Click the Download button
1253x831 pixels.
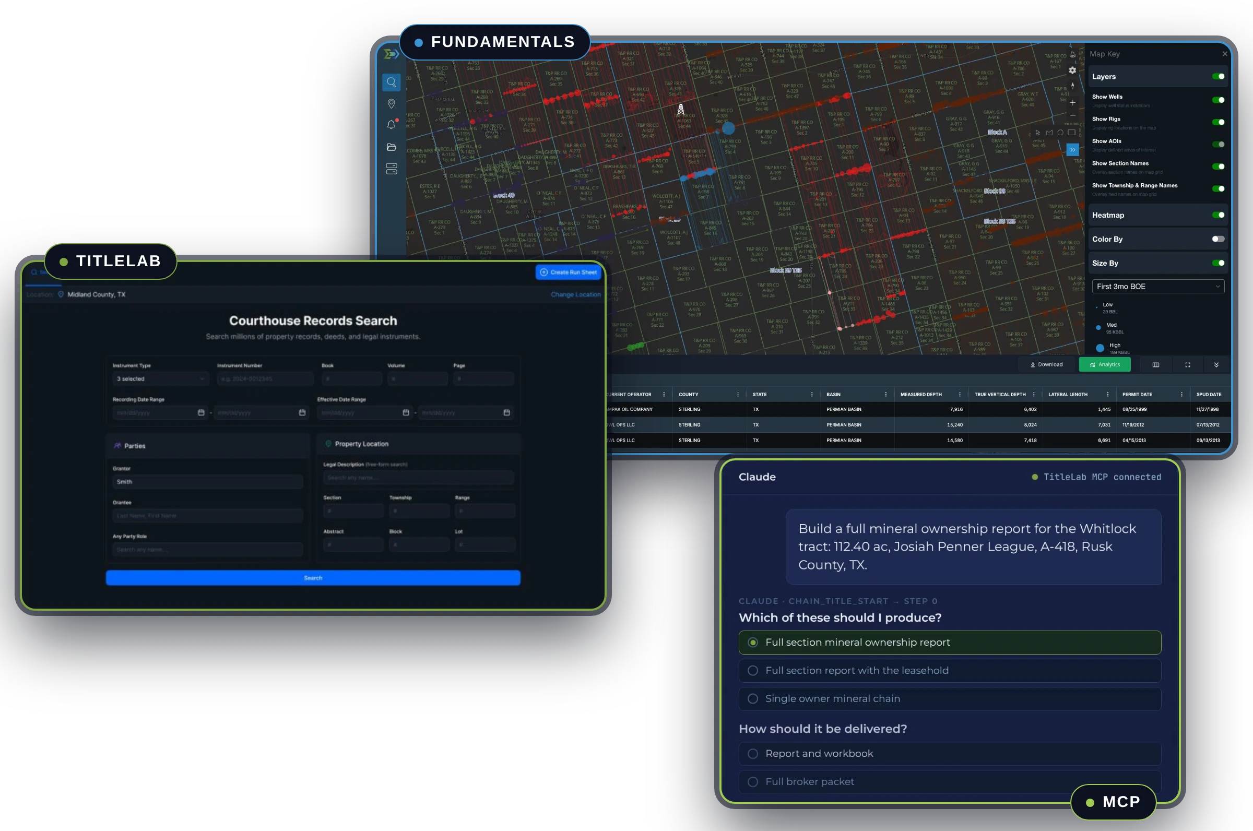(1046, 365)
